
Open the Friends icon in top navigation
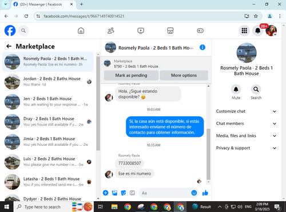[x=111, y=31]
